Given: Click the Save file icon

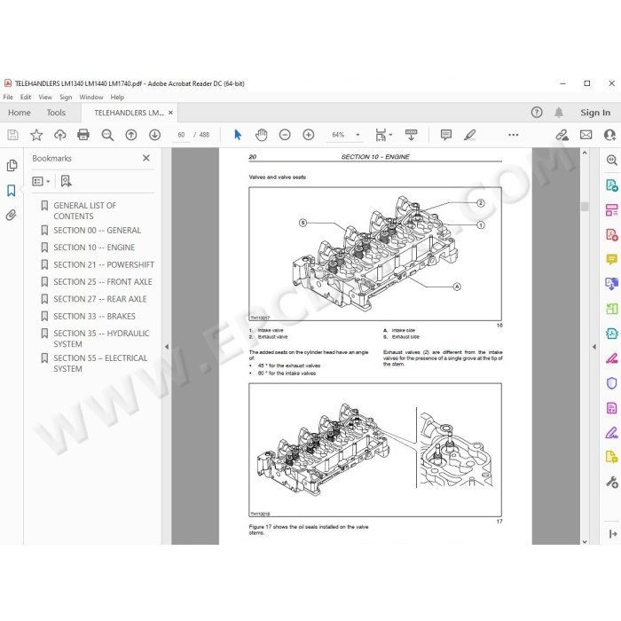Looking at the screenshot, I should [12, 135].
